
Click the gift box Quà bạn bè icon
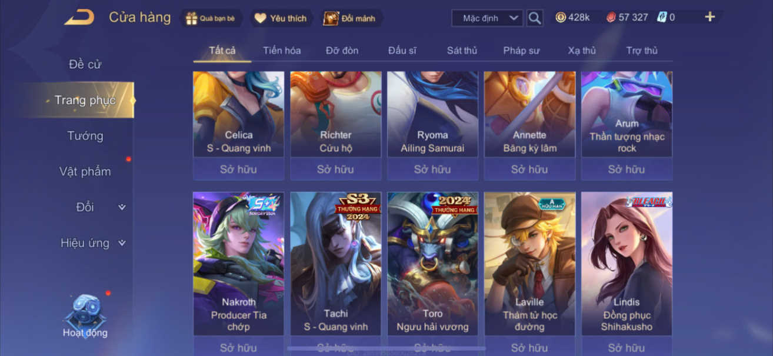coord(192,18)
